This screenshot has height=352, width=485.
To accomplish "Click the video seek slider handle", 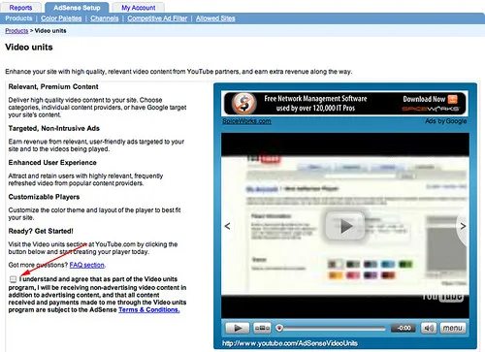I will [279, 329].
